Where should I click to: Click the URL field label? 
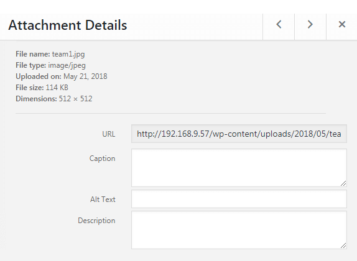click(x=109, y=134)
